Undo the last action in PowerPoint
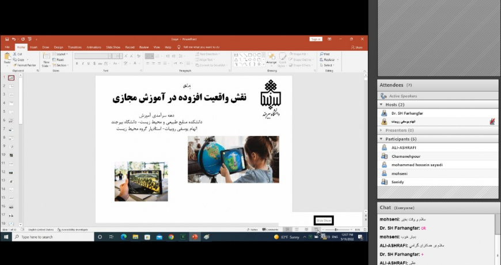Viewport: 501px width, 265px height. [14, 39]
